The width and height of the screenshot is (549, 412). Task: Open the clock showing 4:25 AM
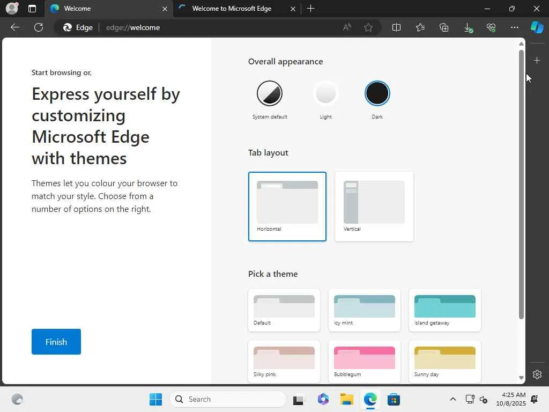coord(510,399)
